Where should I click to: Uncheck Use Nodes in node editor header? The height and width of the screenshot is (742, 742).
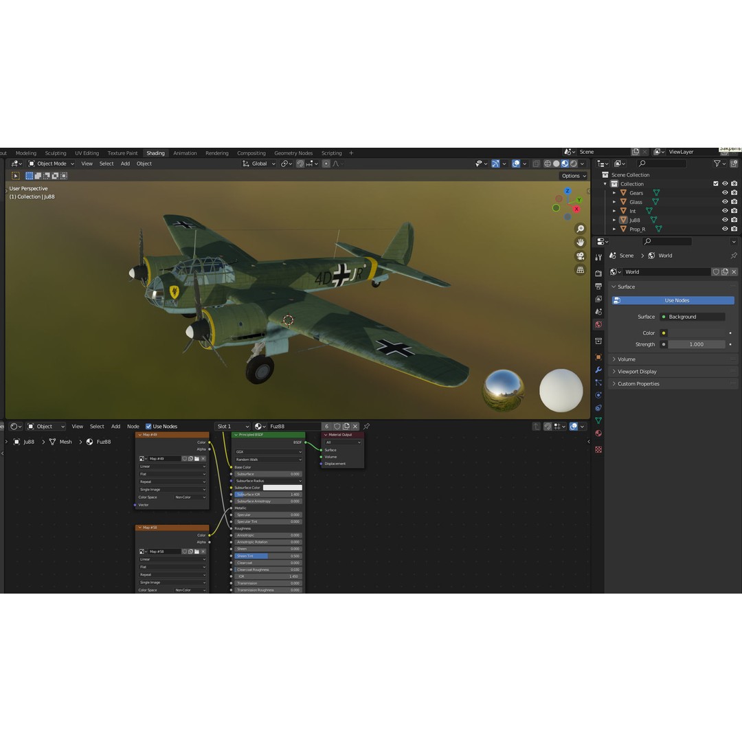coord(148,427)
